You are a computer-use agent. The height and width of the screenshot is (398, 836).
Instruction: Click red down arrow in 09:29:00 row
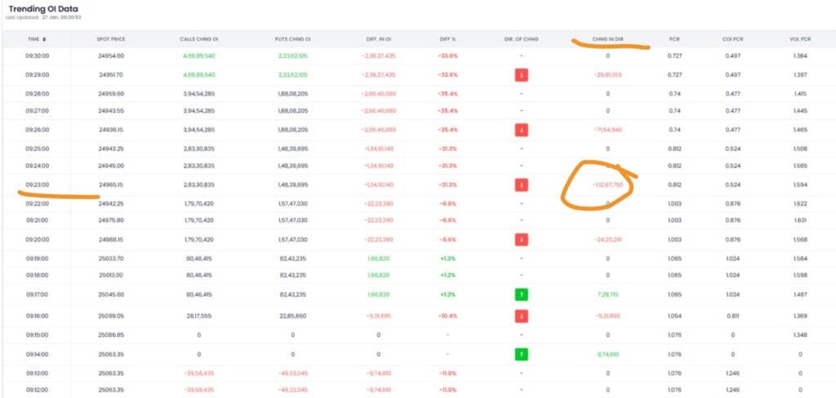pos(521,75)
